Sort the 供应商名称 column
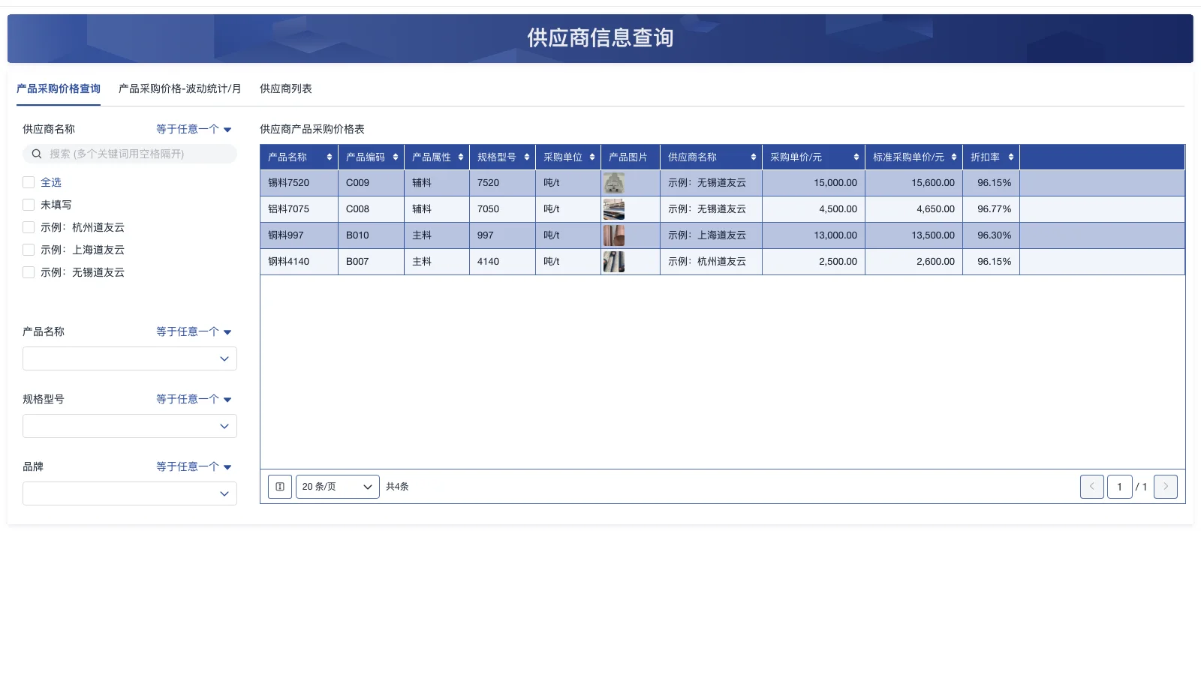This screenshot has width=1201, height=675. tap(753, 157)
